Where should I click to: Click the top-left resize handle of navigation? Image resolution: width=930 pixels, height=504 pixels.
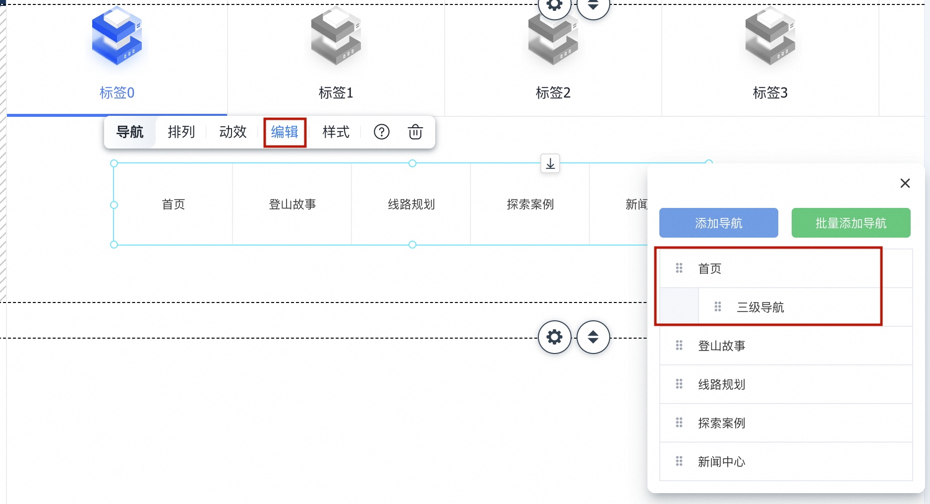114,163
